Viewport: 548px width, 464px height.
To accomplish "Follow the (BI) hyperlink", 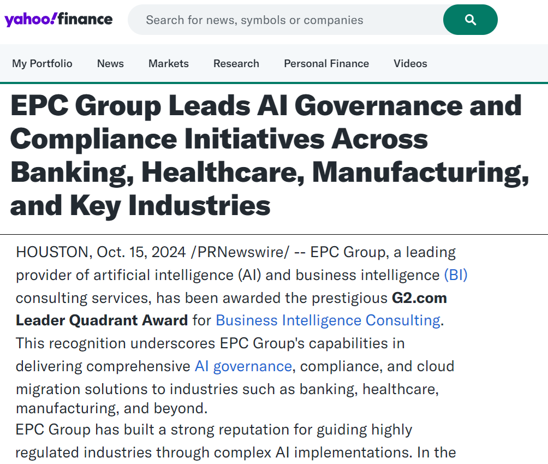I will click(x=456, y=275).
